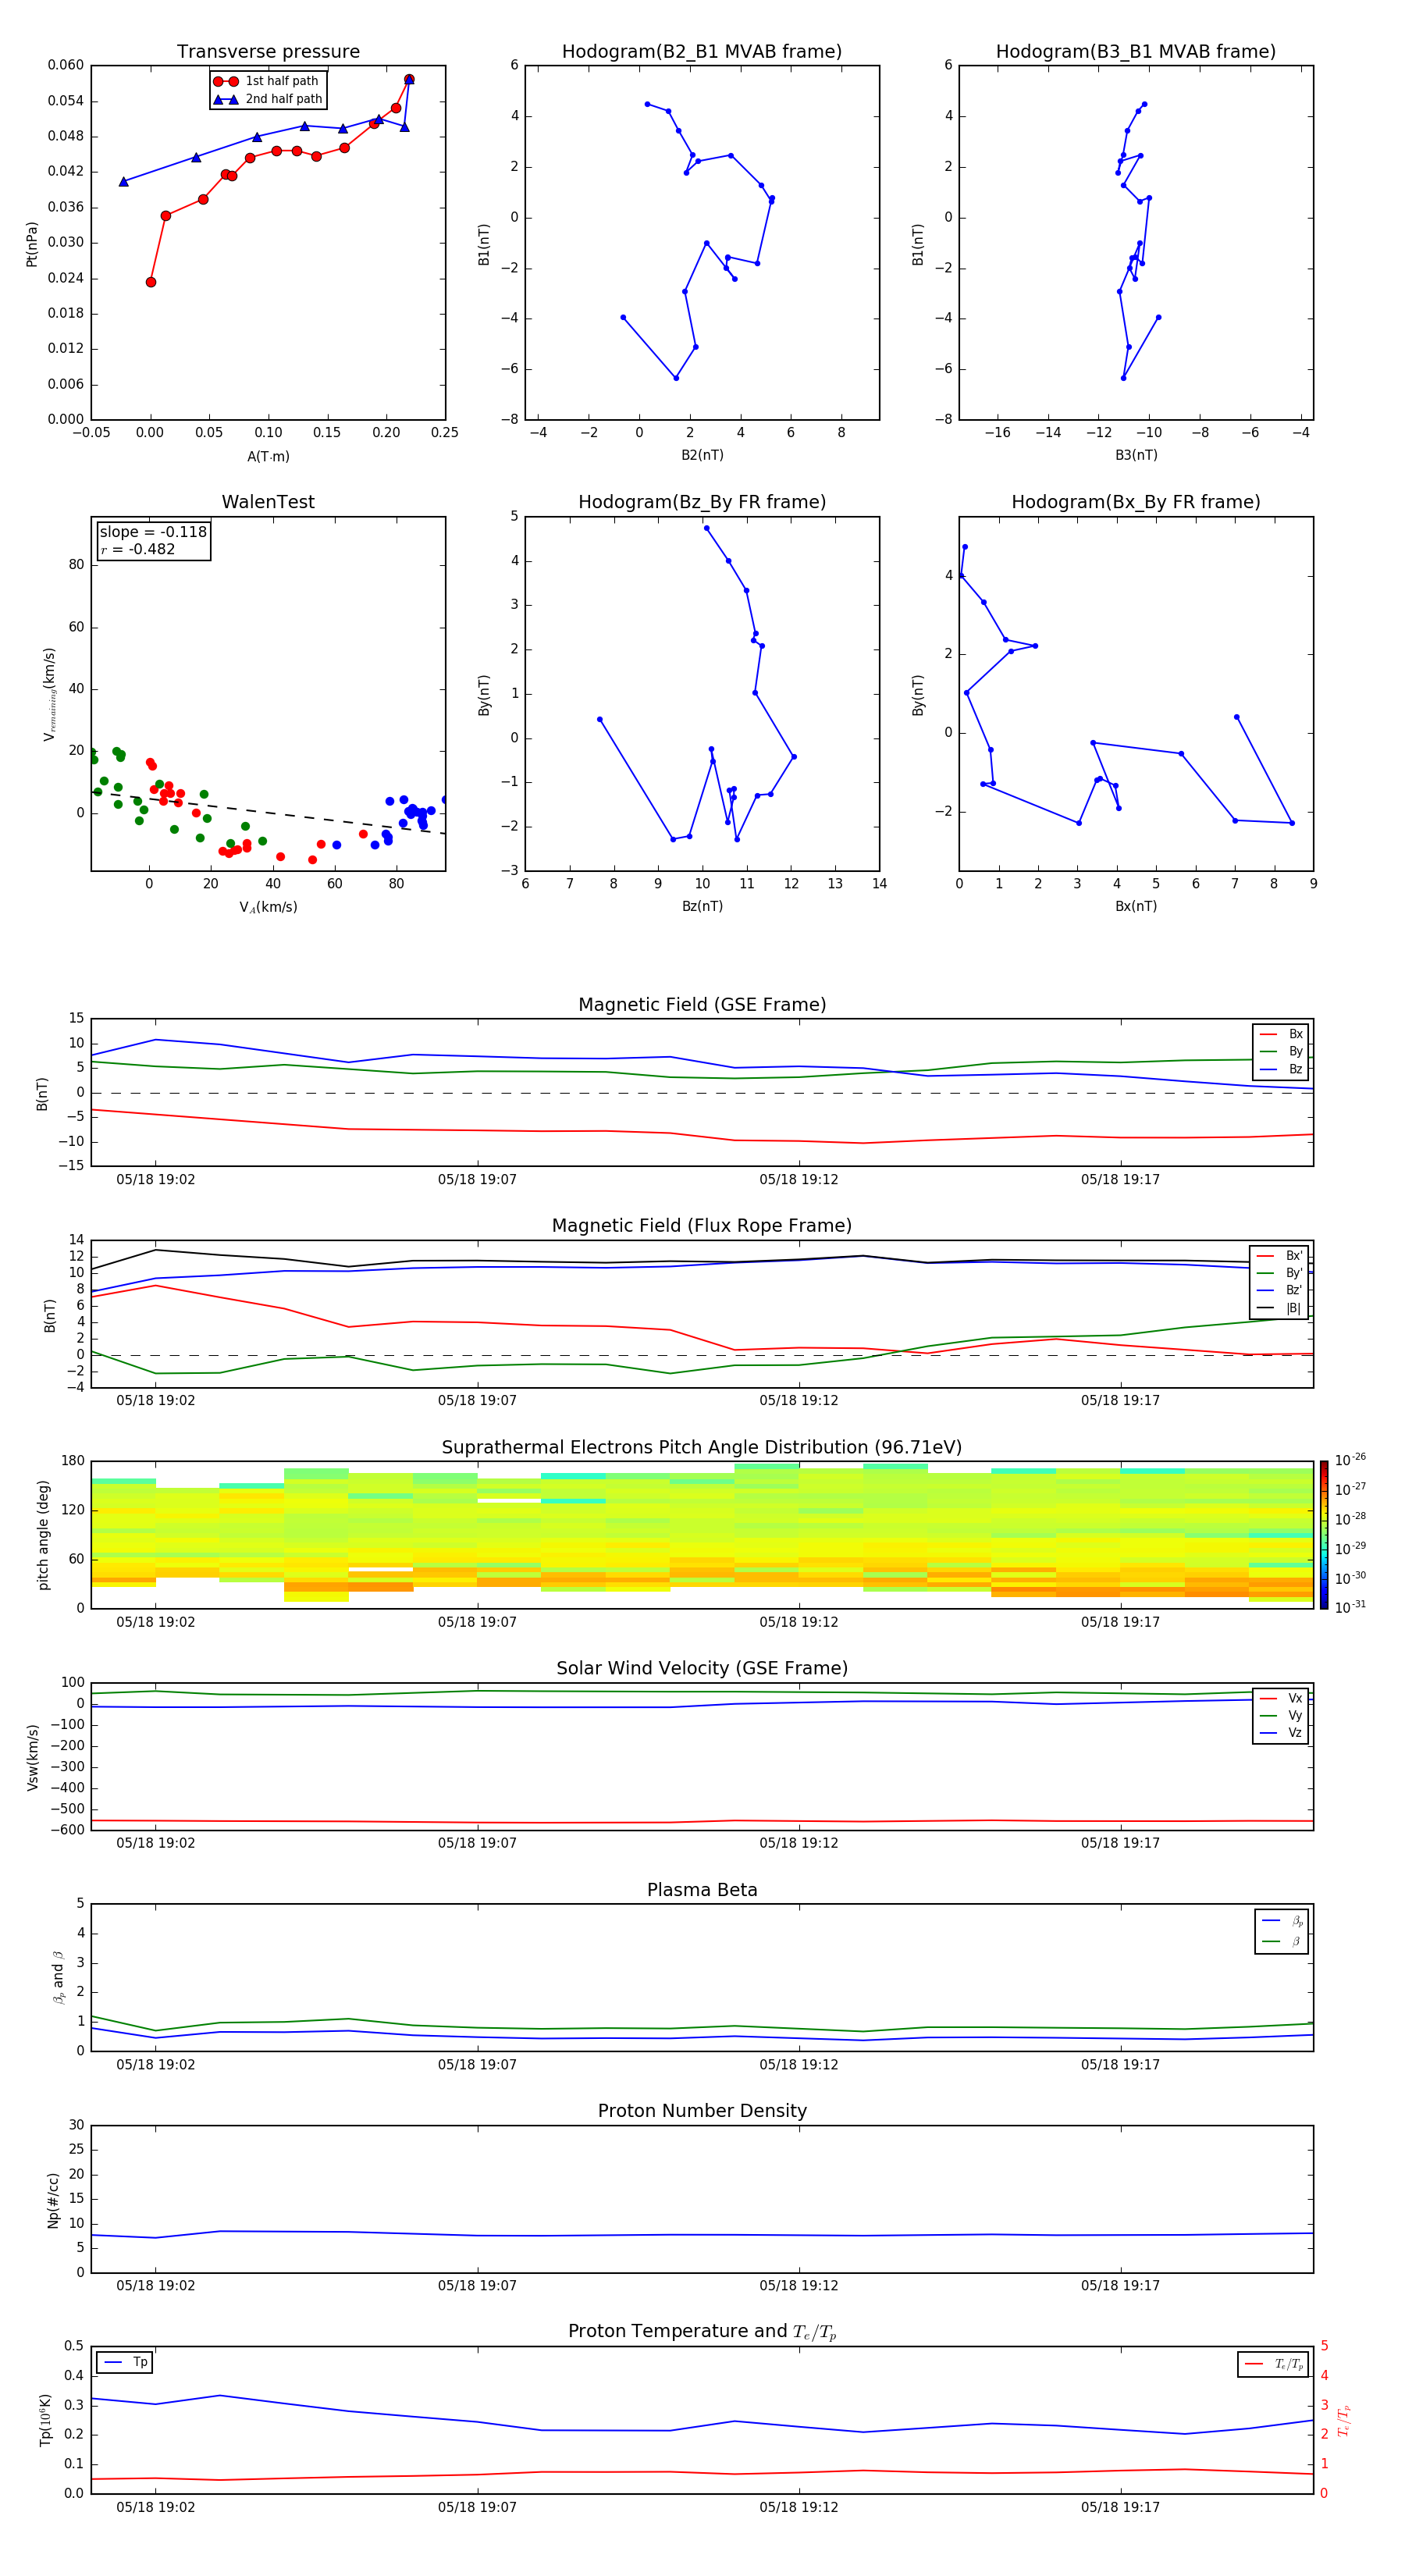Click the Transverse pressure plot title
Image resolution: width=1405 pixels, height=2576 pixels.
pyautogui.click(x=268, y=52)
